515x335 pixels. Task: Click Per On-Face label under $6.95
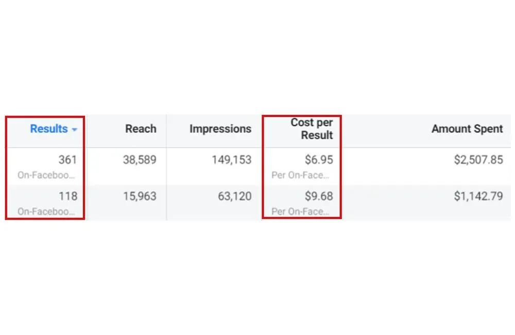tap(300, 175)
